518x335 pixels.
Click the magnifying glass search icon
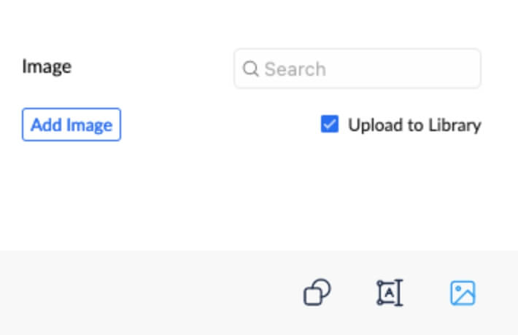pos(250,69)
